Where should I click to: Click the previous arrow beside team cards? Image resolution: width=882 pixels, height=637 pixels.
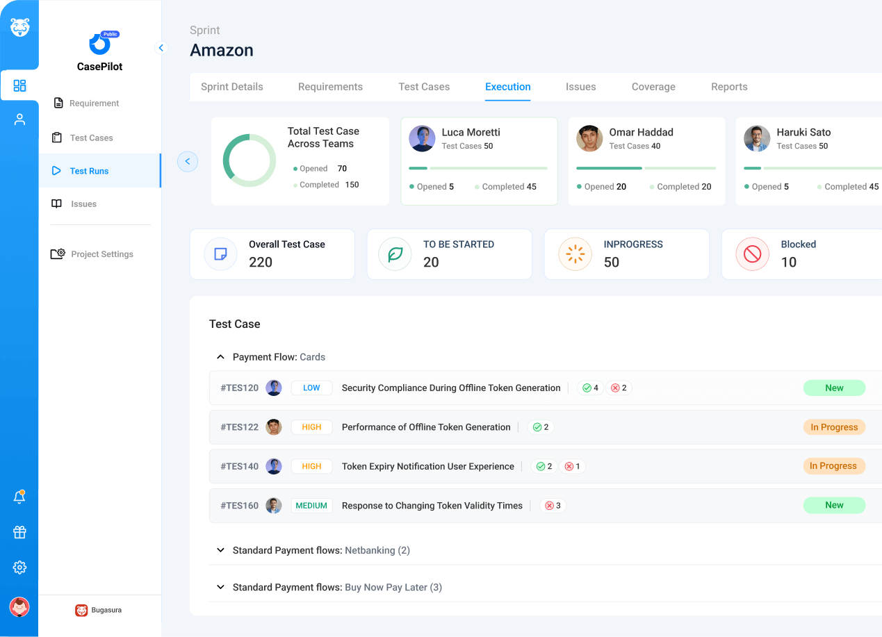[x=188, y=161]
